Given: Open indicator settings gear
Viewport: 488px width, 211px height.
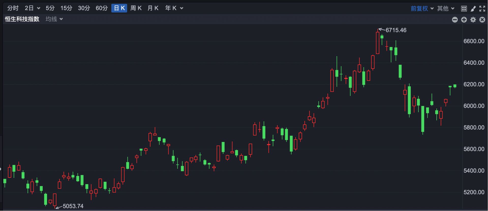Looking at the screenshot, I should click(x=473, y=20).
